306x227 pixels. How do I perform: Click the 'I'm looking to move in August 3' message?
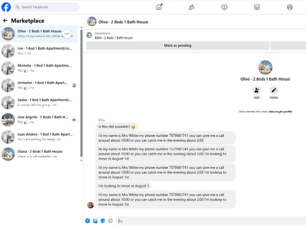pos(124,186)
